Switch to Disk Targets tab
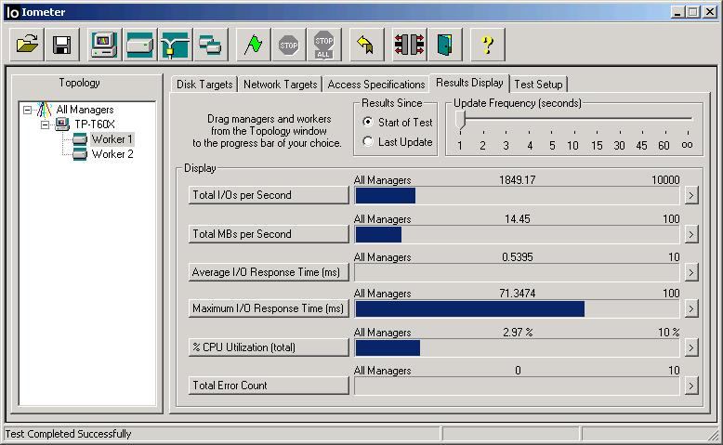 click(204, 85)
